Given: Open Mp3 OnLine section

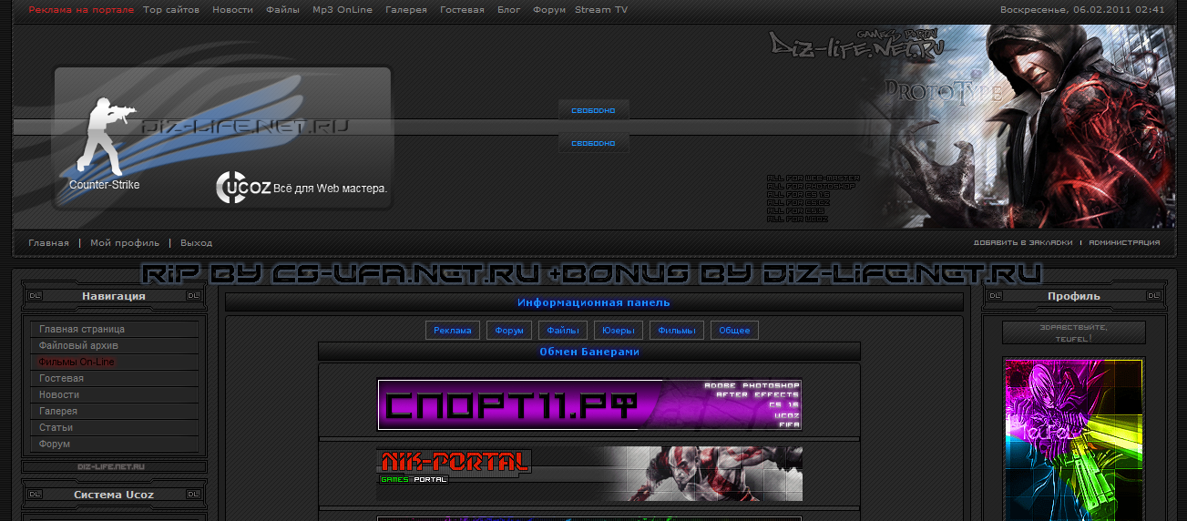Looking at the screenshot, I should click(x=343, y=10).
